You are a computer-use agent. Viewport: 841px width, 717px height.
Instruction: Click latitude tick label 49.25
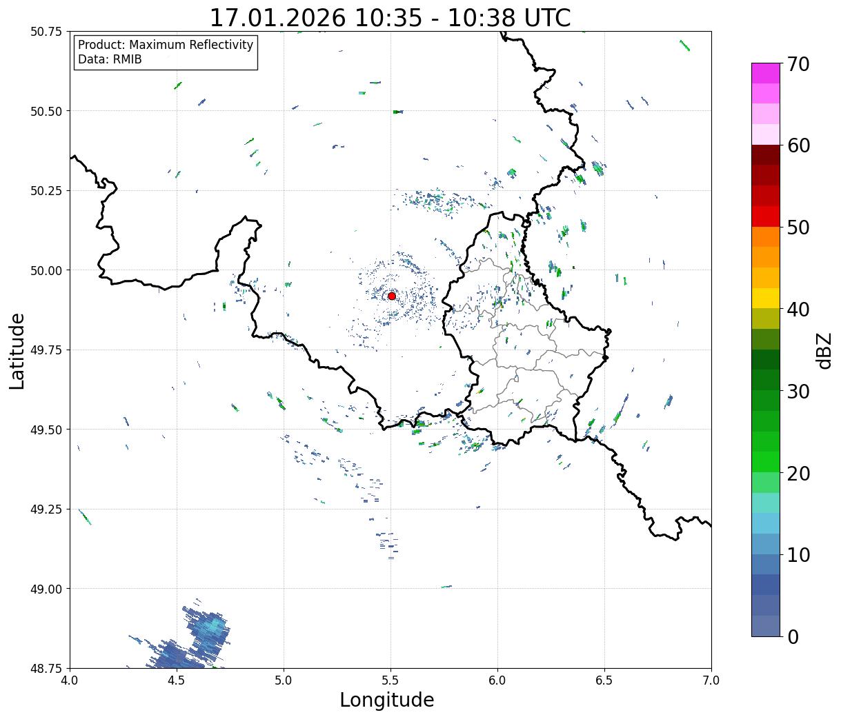pos(46,509)
